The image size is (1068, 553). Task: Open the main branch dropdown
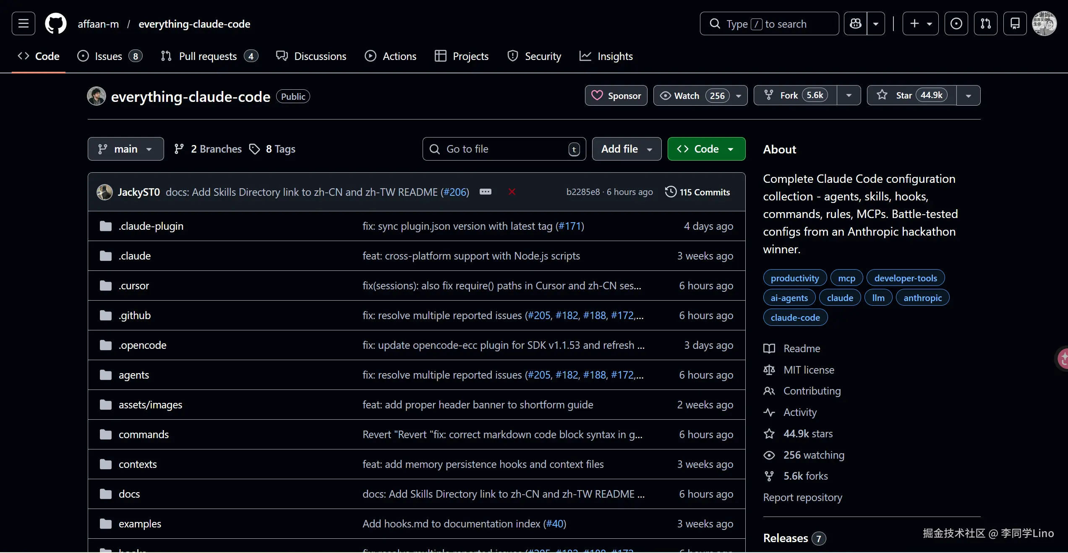click(x=125, y=149)
